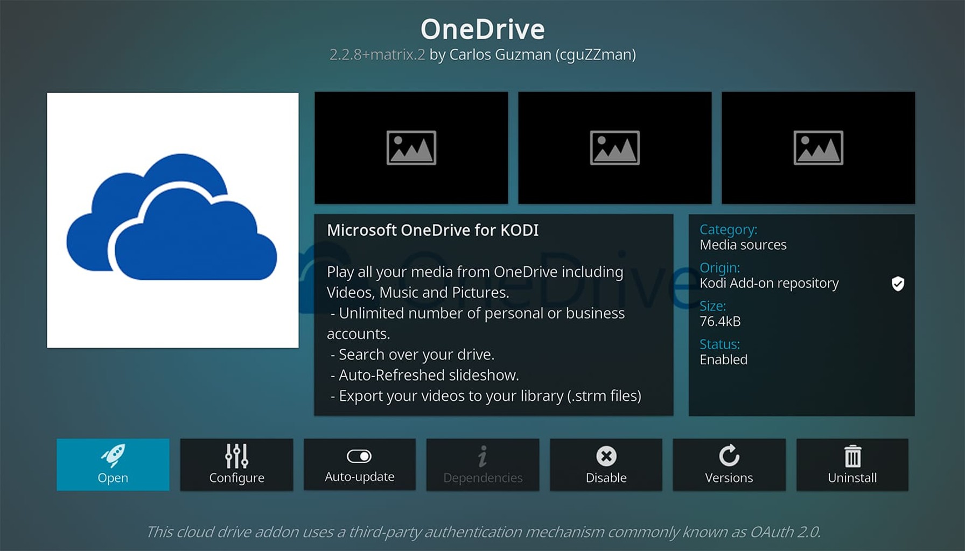Viewport: 965px width, 551px height.
Task: Click the X circle icon above Disable
Action: point(606,456)
